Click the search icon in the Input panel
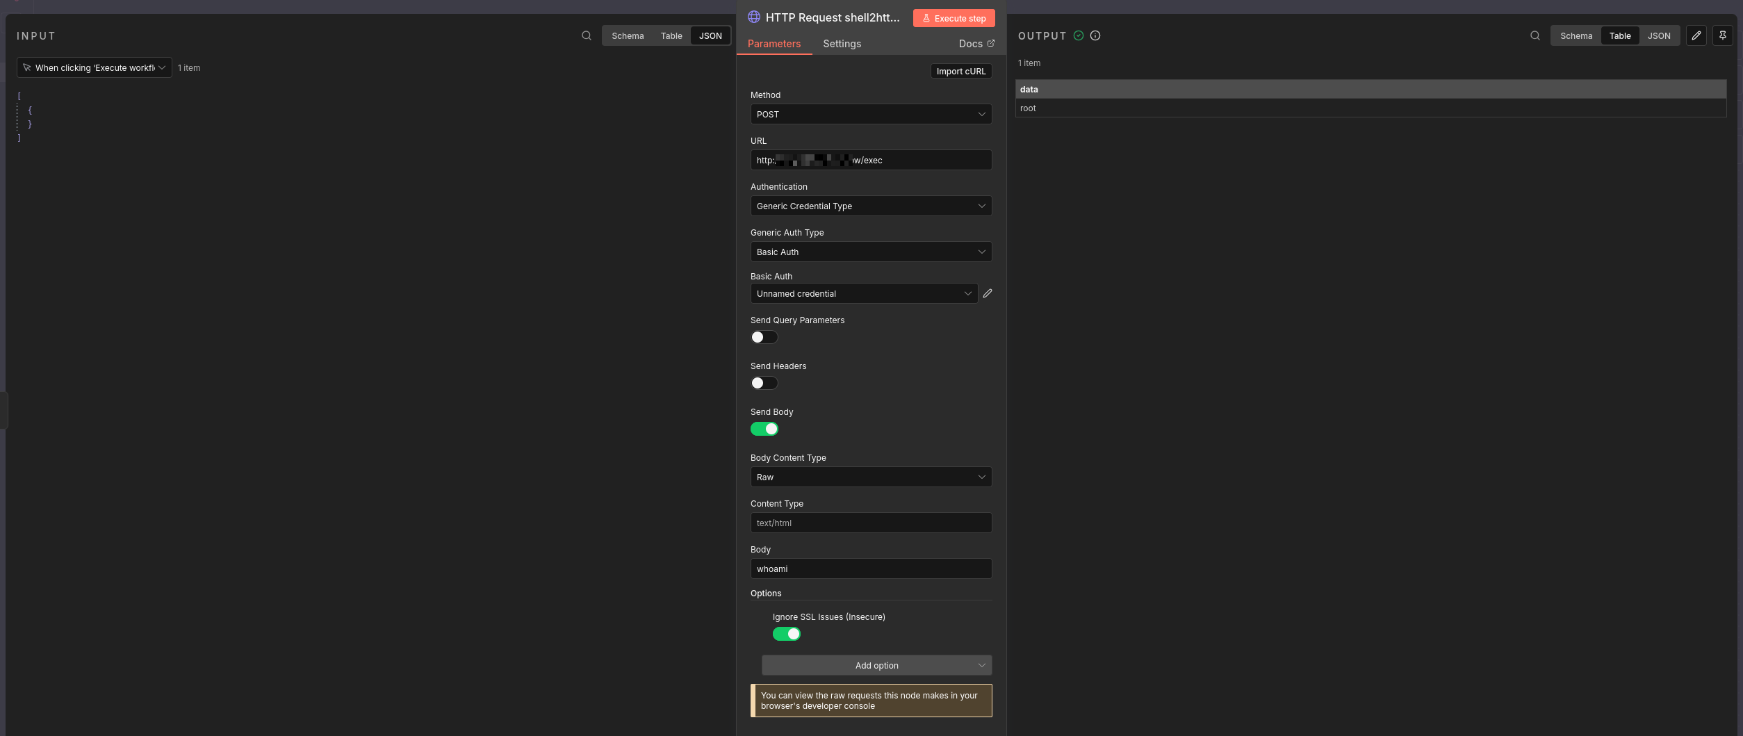This screenshot has width=1743, height=736. [x=587, y=35]
